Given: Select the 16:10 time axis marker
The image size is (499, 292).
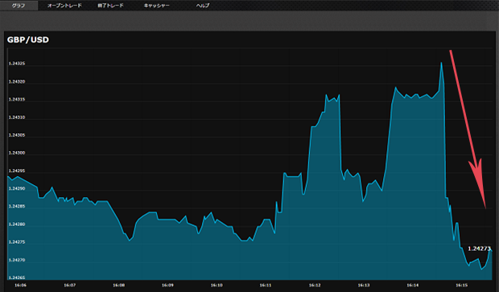Looking at the screenshot, I should coord(217,286).
